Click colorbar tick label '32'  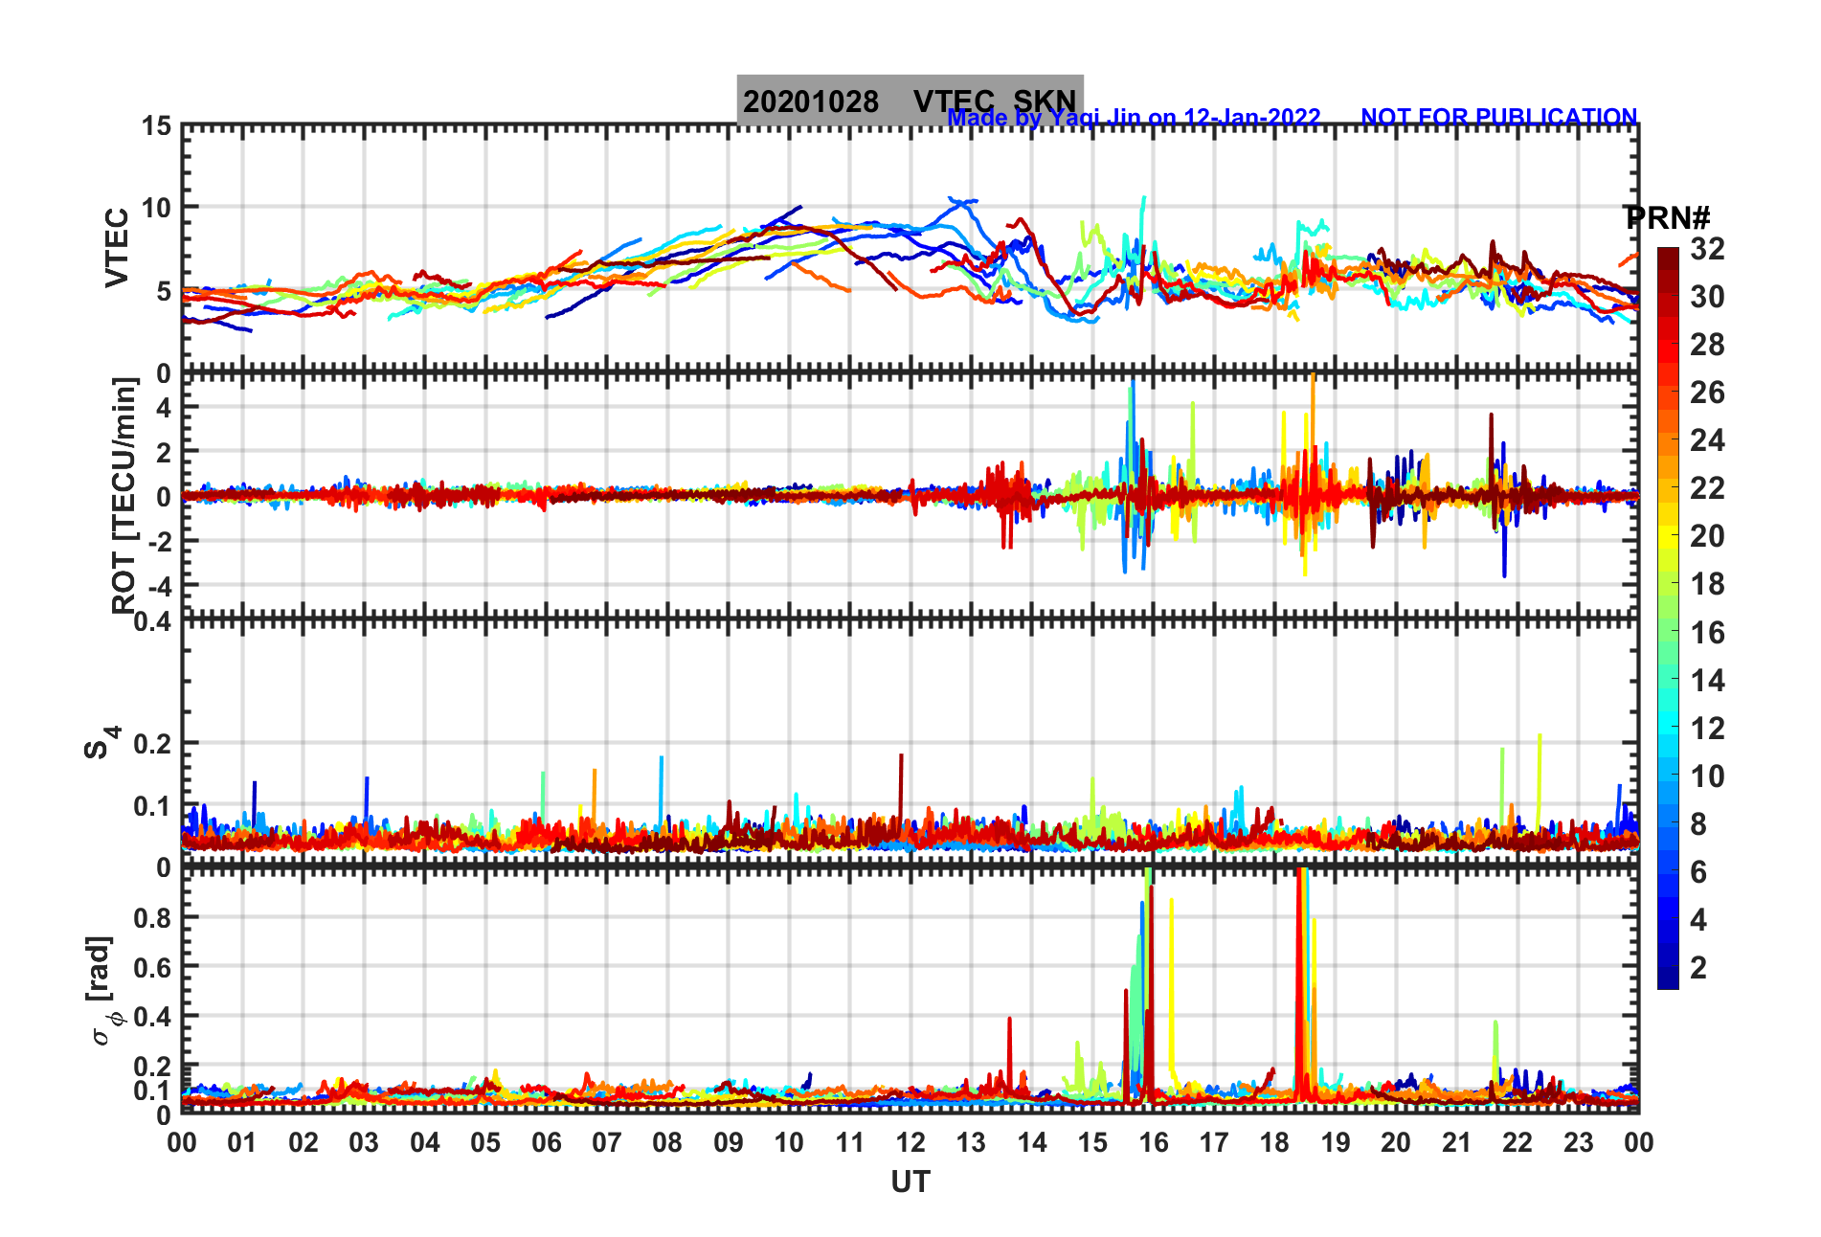click(1707, 249)
